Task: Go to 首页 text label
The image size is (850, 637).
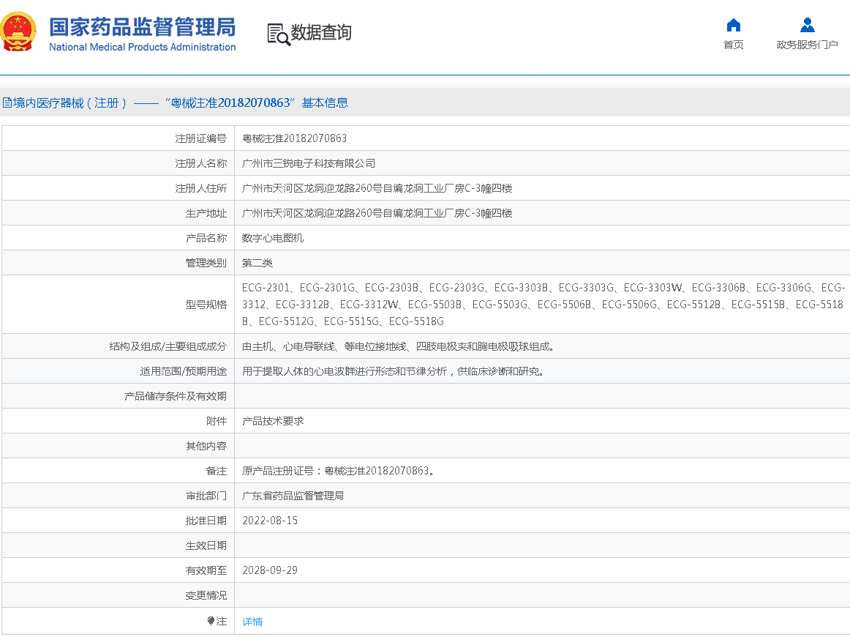Action: point(733,45)
